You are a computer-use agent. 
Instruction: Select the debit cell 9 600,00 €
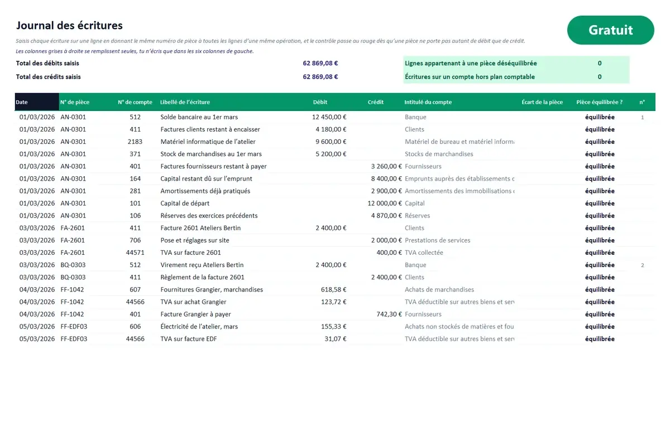pyautogui.click(x=331, y=142)
